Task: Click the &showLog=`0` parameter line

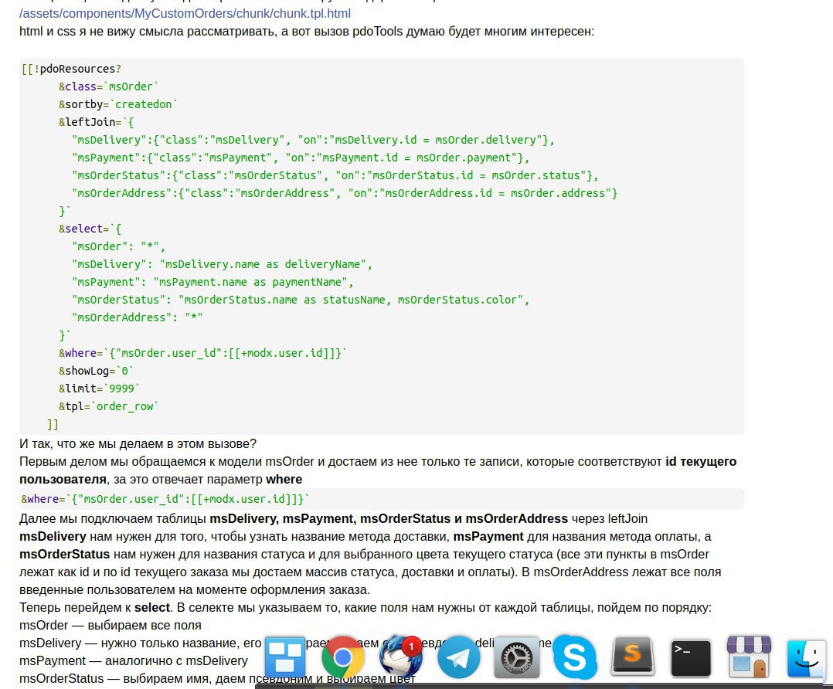Action: point(96,371)
